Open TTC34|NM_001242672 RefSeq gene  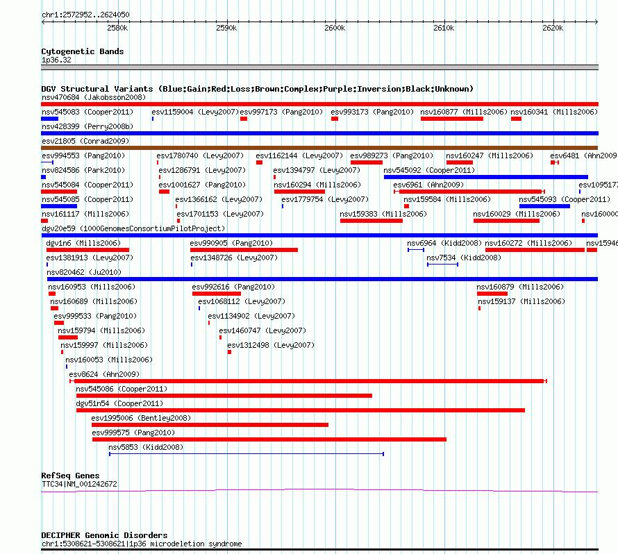[319, 491]
